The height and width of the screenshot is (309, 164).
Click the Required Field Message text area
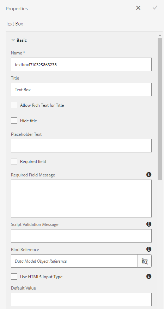tap(81, 198)
